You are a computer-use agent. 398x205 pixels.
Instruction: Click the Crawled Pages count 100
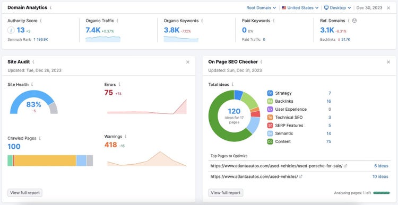[14, 147]
